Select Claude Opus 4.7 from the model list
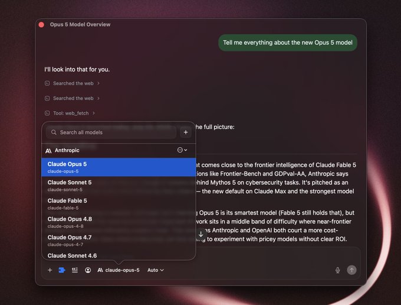This screenshot has height=305, width=401. 119,241
